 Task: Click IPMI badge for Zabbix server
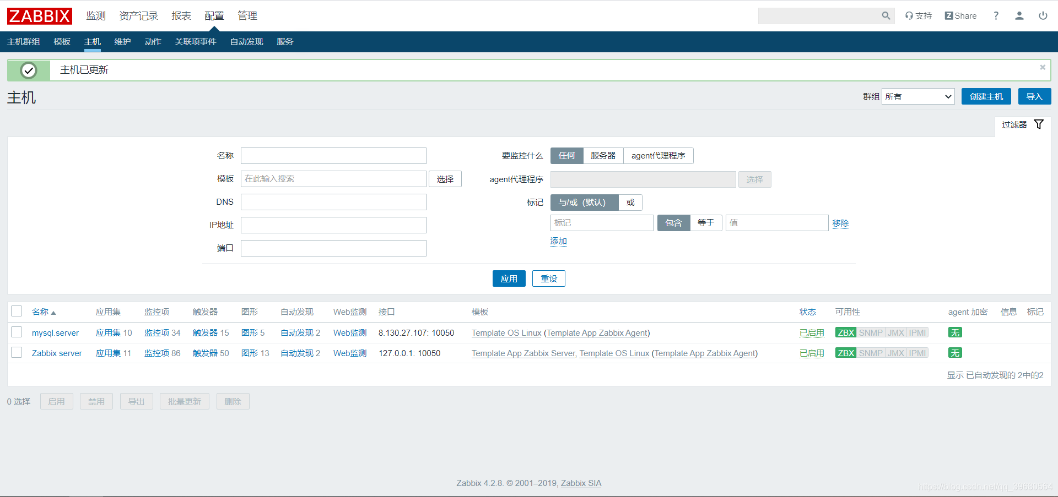(x=917, y=353)
